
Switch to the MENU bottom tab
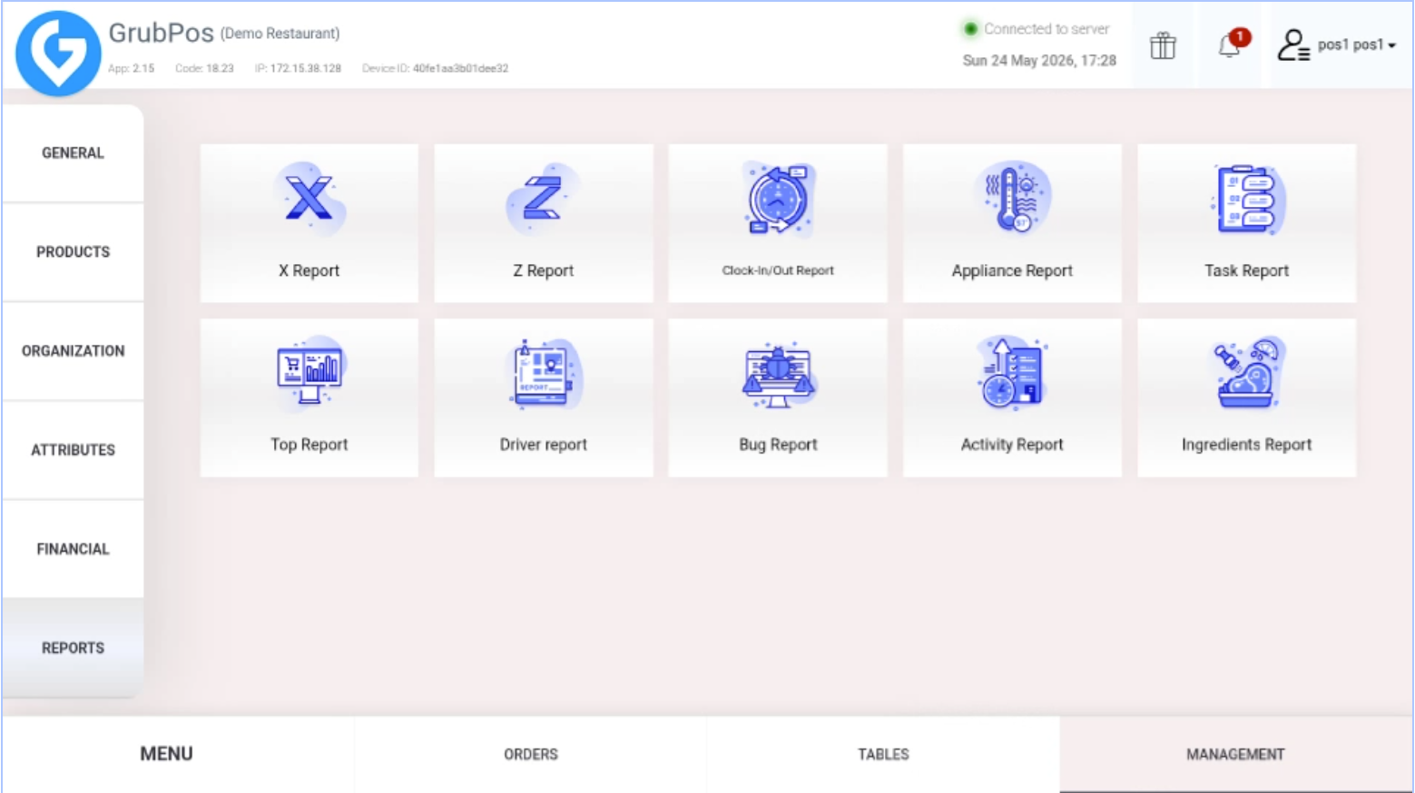178,754
